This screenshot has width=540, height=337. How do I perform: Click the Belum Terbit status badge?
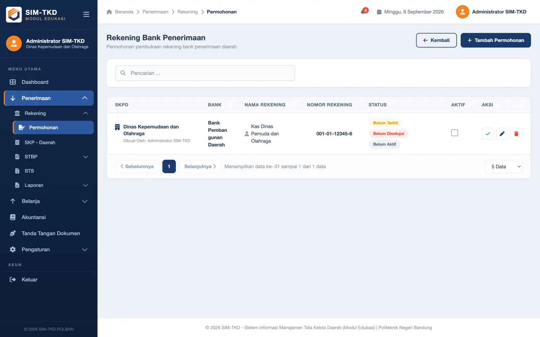click(x=385, y=123)
